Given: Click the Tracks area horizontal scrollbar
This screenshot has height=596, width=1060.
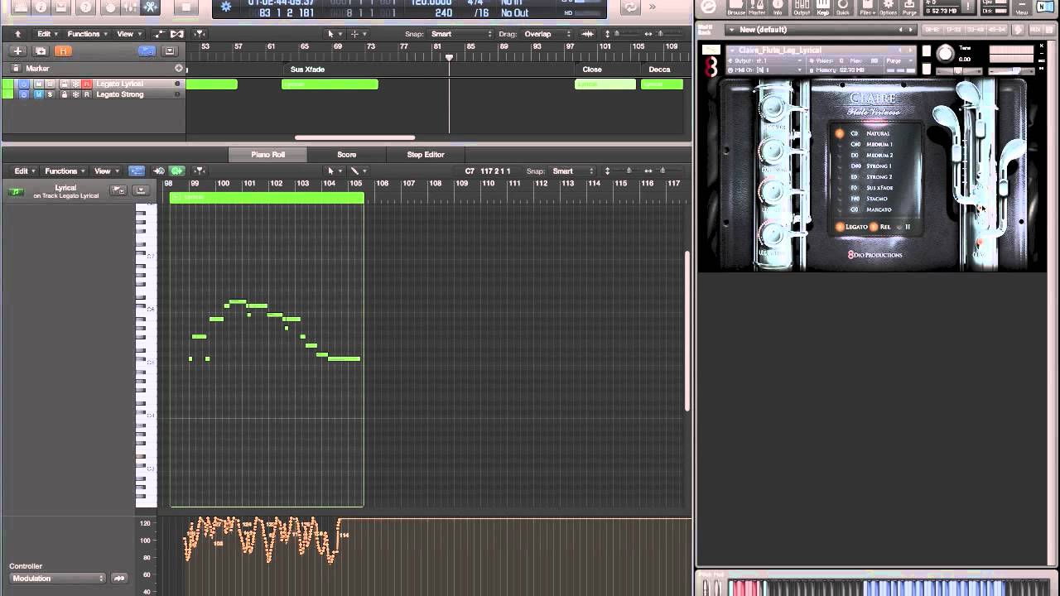Looking at the screenshot, I should click(354, 137).
